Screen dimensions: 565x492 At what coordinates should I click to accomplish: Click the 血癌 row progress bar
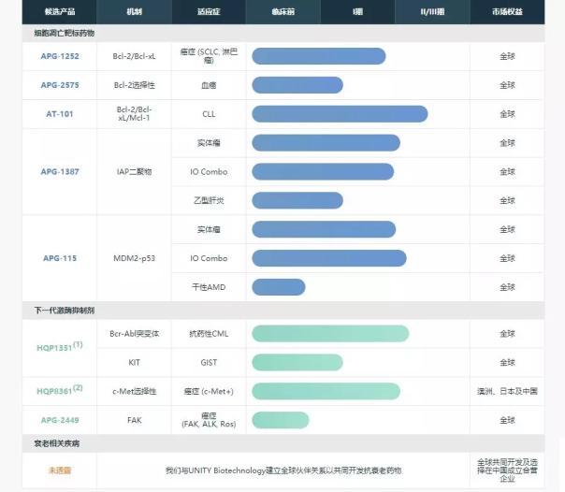click(297, 85)
